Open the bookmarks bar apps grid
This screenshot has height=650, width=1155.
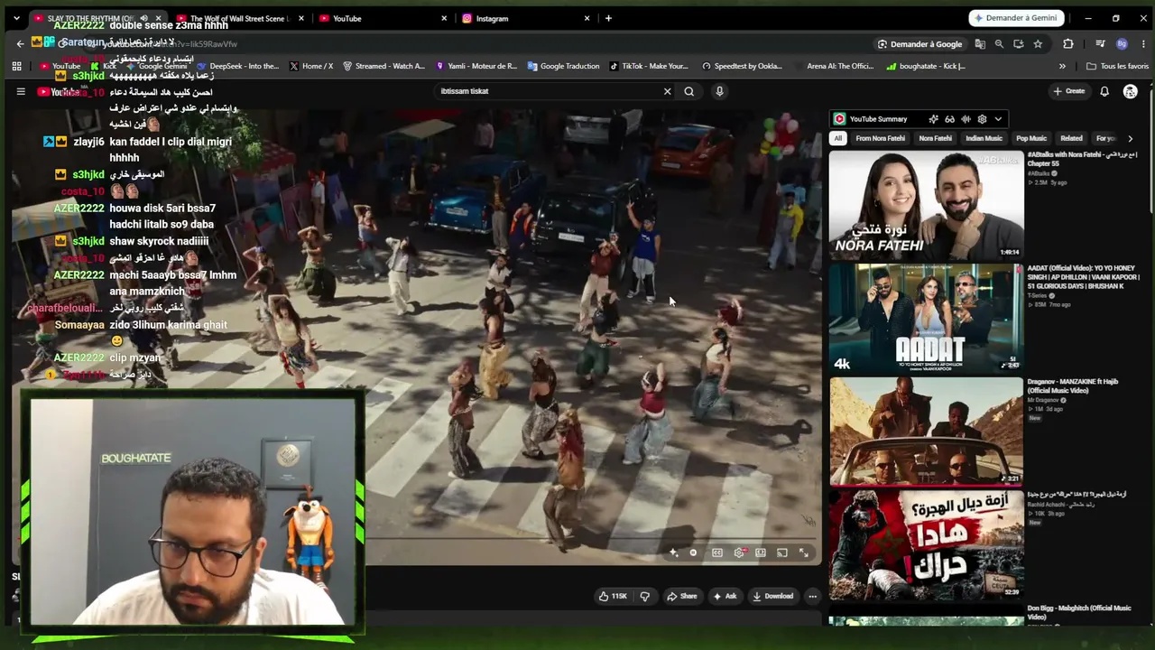pyautogui.click(x=16, y=66)
